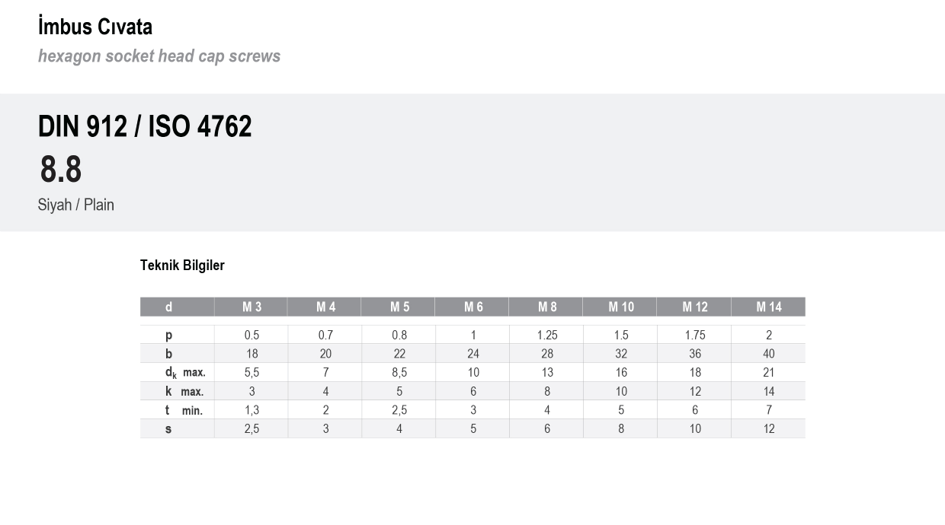Click the t min. row label
Screen dimensions: 945x525
184,410
